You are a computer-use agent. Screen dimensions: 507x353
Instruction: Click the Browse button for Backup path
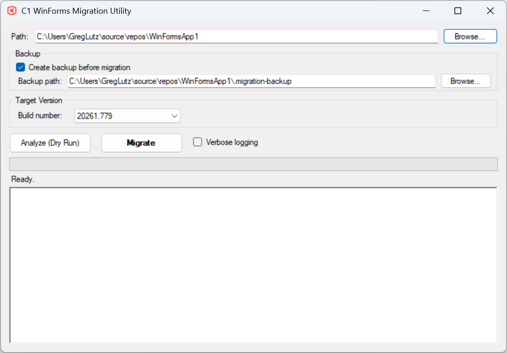[466, 81]
